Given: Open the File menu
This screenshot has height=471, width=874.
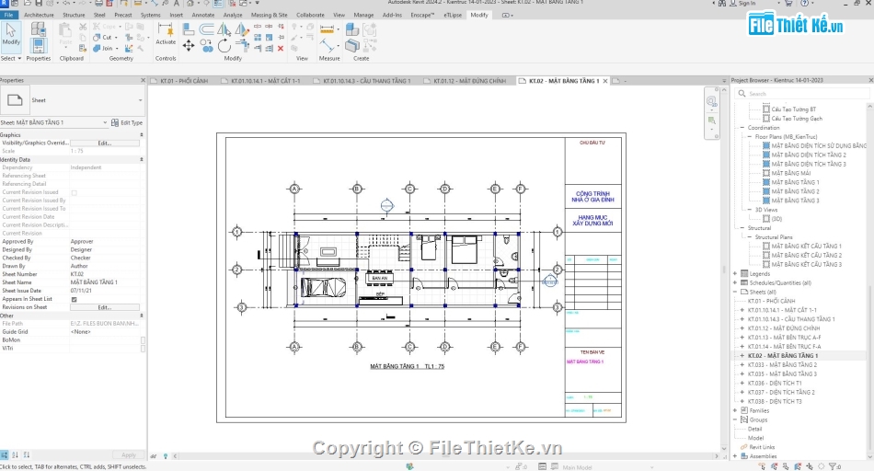Looking at the screenshot, I should click(8, 15).
